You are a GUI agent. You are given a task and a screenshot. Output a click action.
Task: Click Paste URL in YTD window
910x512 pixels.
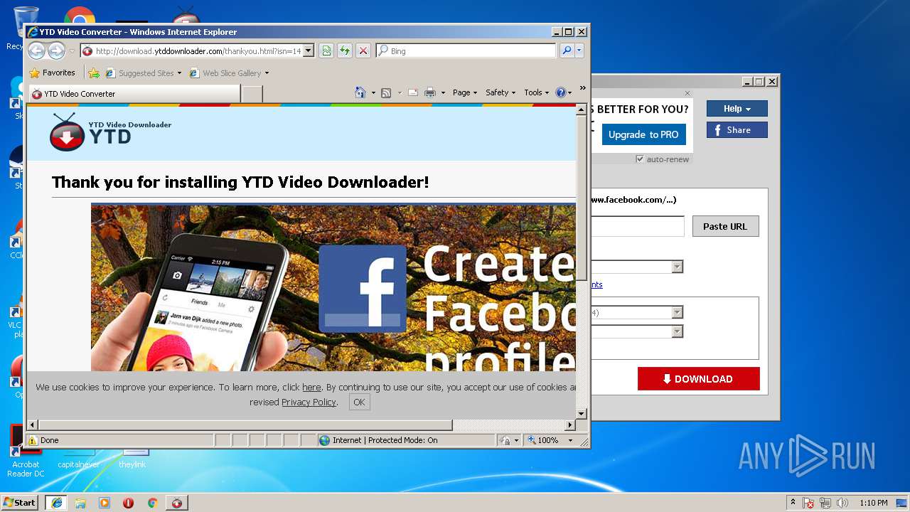pyautogui.click(x=725, y=226)
